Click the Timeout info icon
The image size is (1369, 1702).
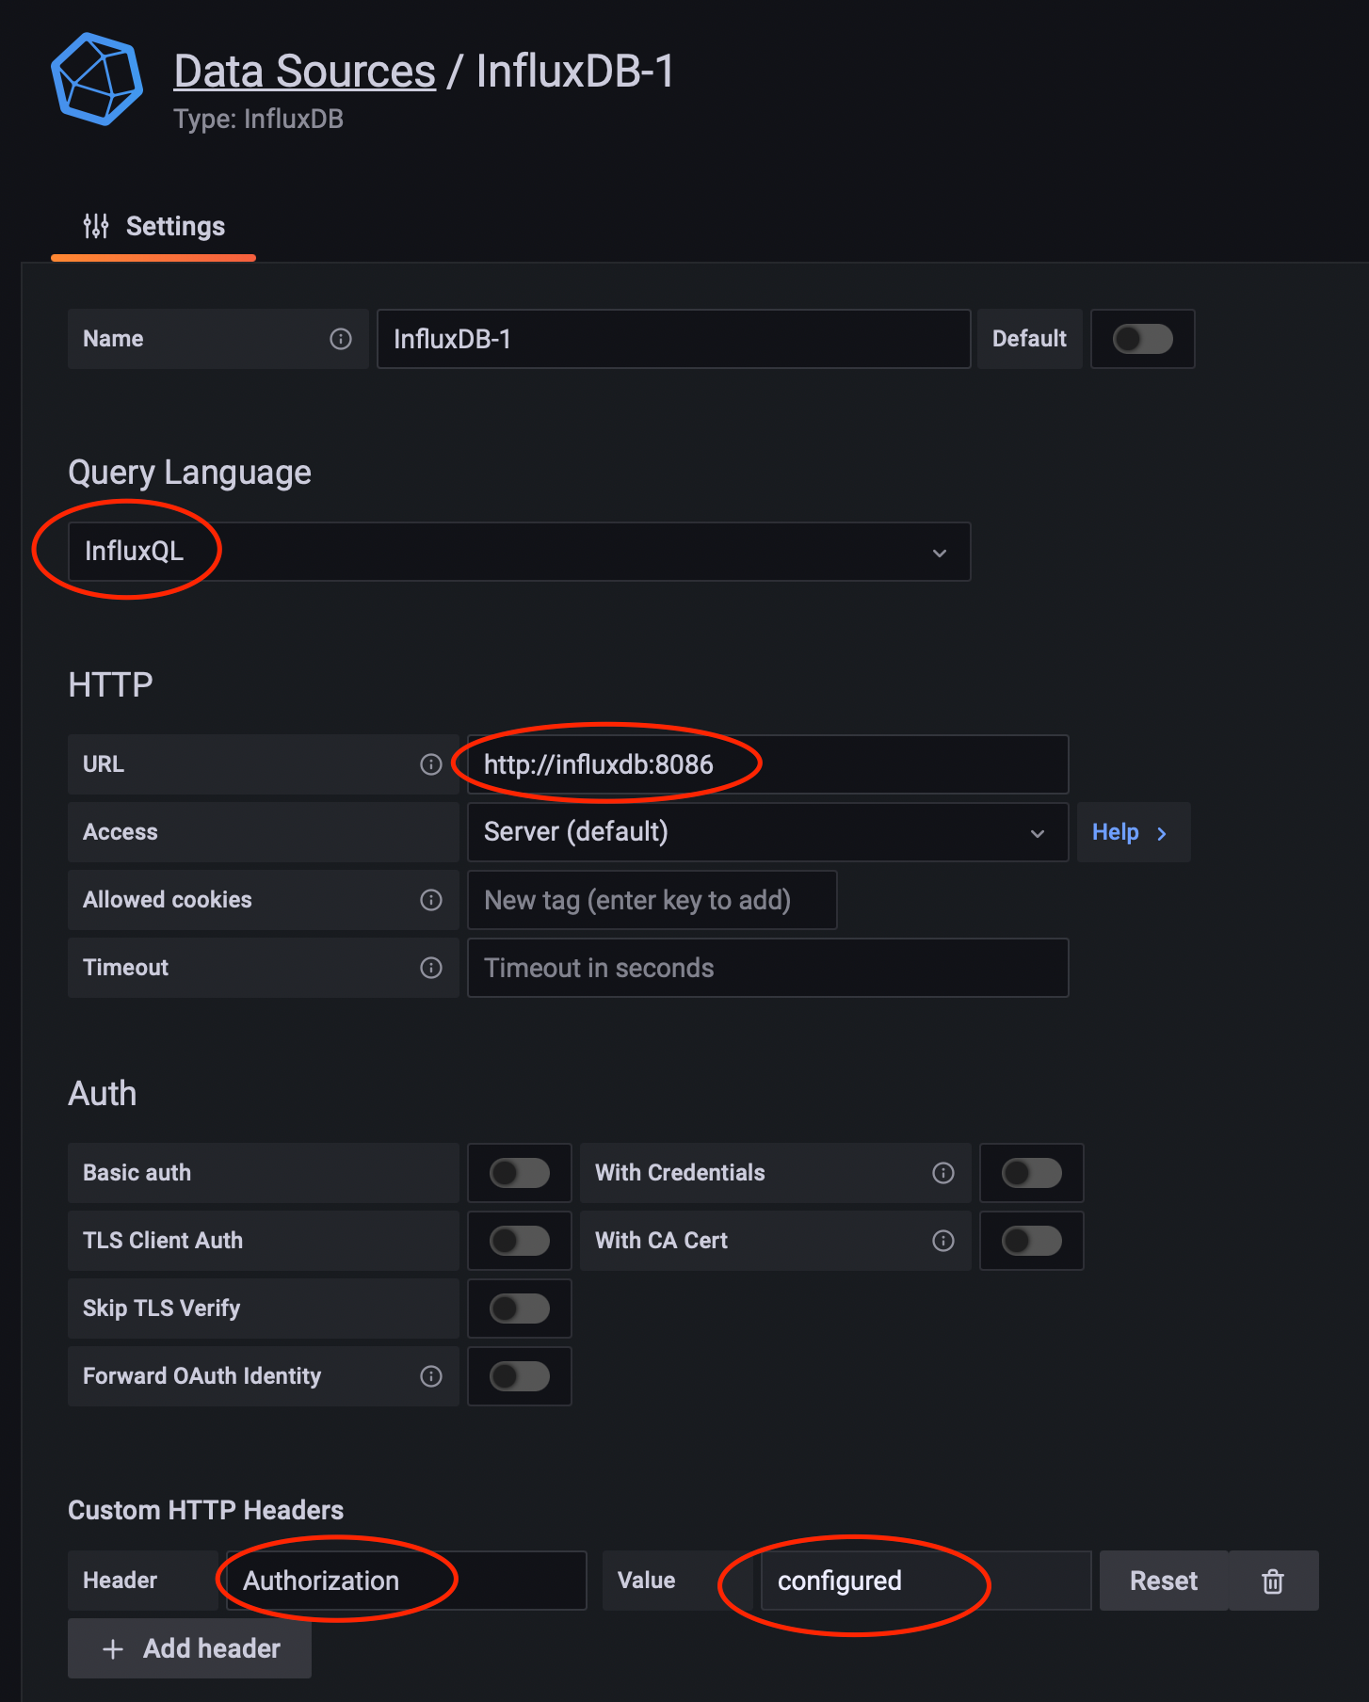[x=431, y=968]
